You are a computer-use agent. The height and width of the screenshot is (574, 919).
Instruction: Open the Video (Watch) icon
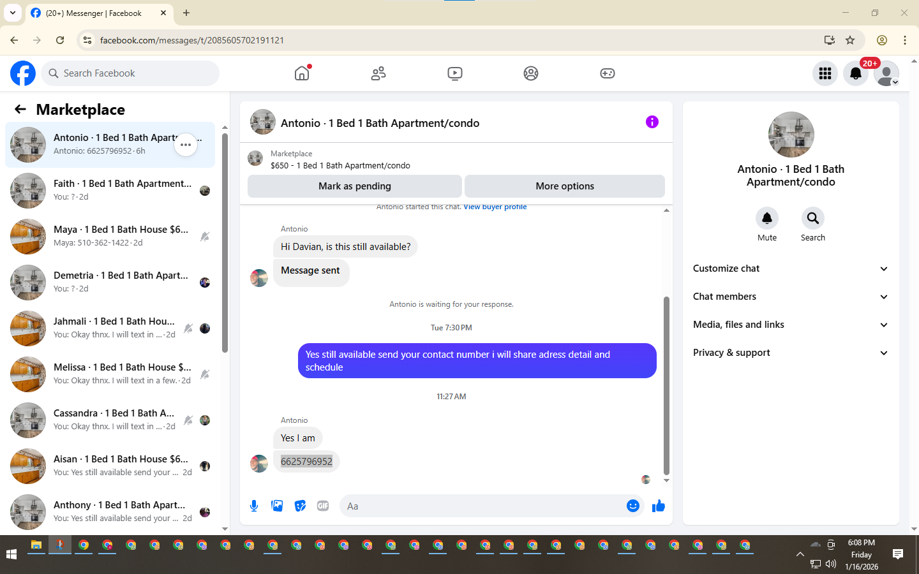455,73
